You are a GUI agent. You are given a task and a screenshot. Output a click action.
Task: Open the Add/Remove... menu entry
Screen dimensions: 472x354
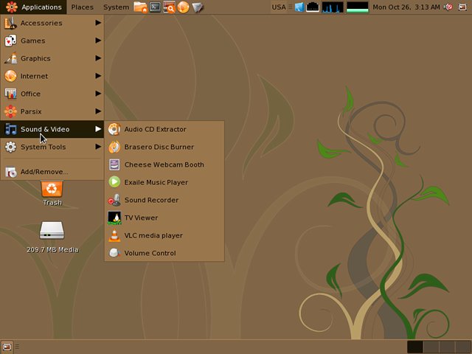pyautogui.click(x=52, y=172)
